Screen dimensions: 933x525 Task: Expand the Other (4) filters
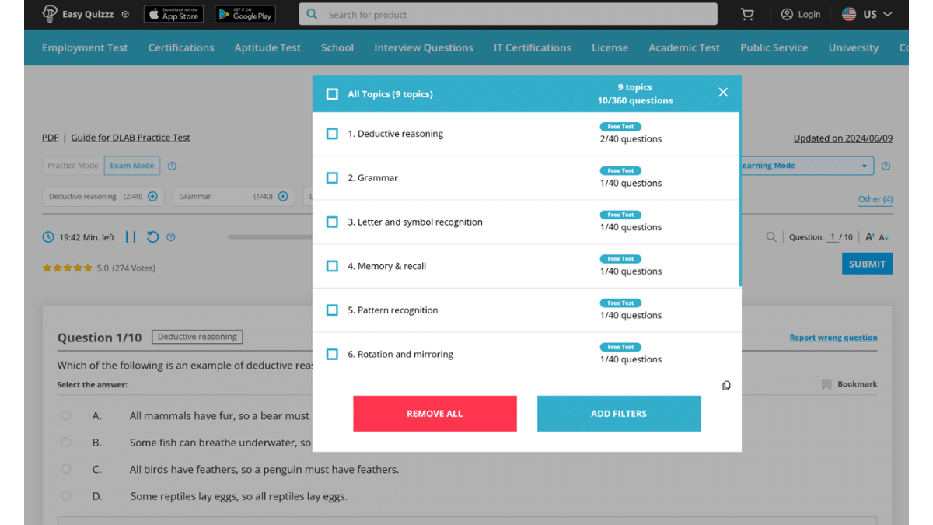pos(875,199)
